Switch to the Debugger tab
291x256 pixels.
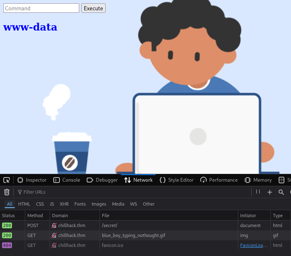(x=102, y=180)
